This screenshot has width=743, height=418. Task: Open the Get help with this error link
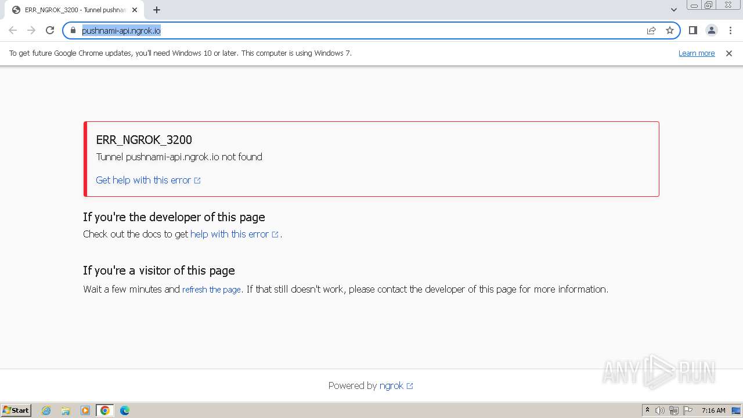(148, 180)
